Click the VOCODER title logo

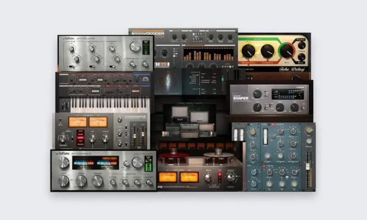(148, 33)
